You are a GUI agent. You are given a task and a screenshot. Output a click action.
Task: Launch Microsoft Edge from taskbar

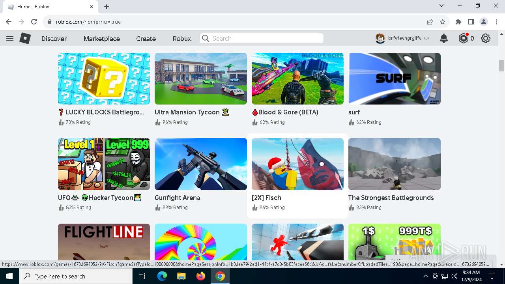click(x=162, y=276)
